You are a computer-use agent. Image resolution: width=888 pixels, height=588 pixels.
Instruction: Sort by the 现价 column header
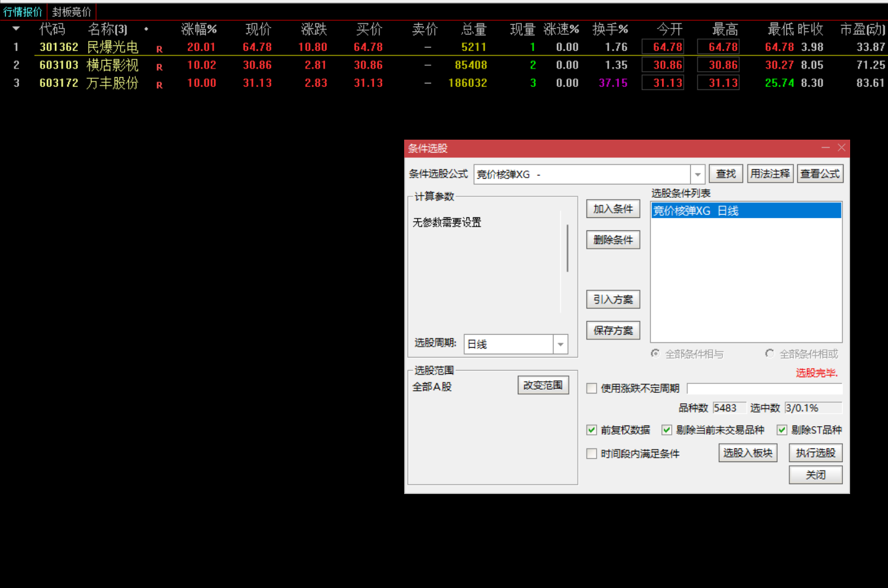(x=258, y=29)
